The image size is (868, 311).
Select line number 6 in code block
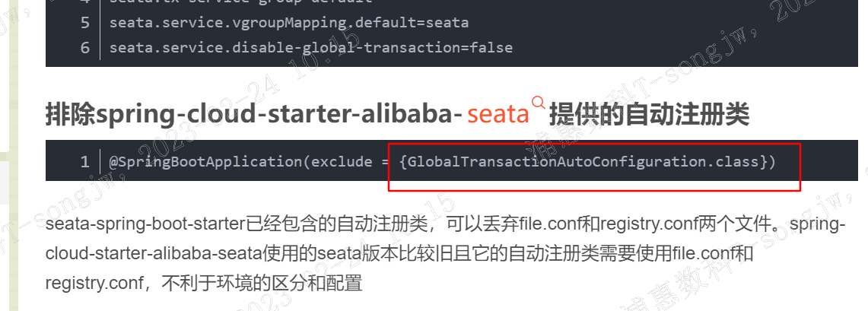pyautogui.click(x=84, y=48)
